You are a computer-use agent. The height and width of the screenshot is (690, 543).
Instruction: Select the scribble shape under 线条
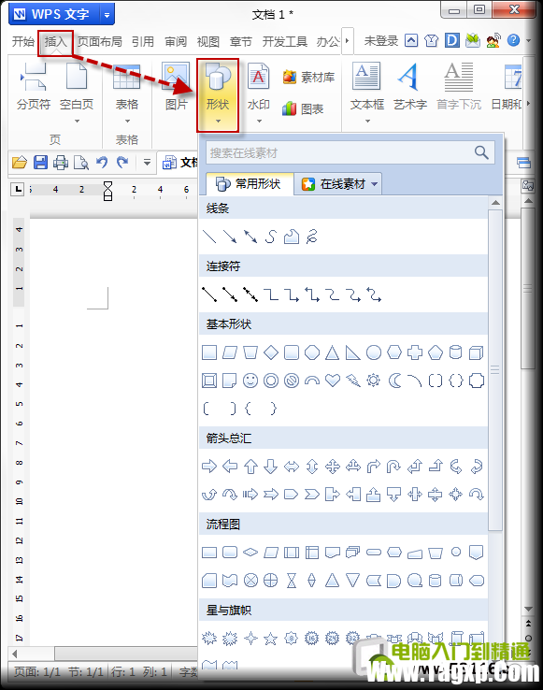point(311,237)
